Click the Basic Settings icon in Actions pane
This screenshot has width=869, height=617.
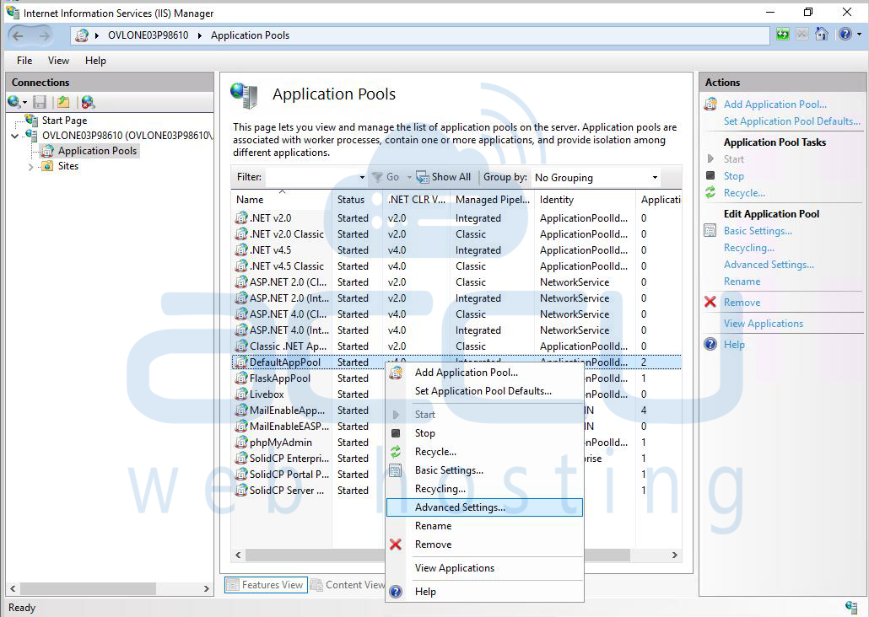pos(710,230)
